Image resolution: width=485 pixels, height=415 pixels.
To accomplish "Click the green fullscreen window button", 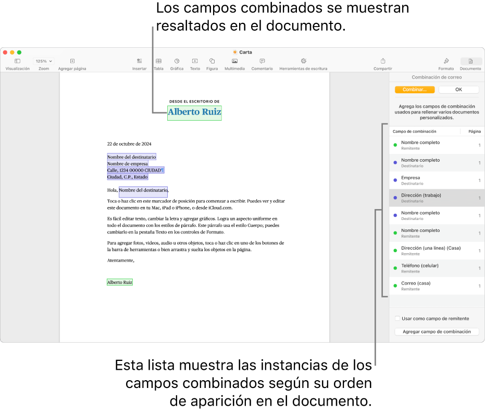I will click(x=19, y=53).
